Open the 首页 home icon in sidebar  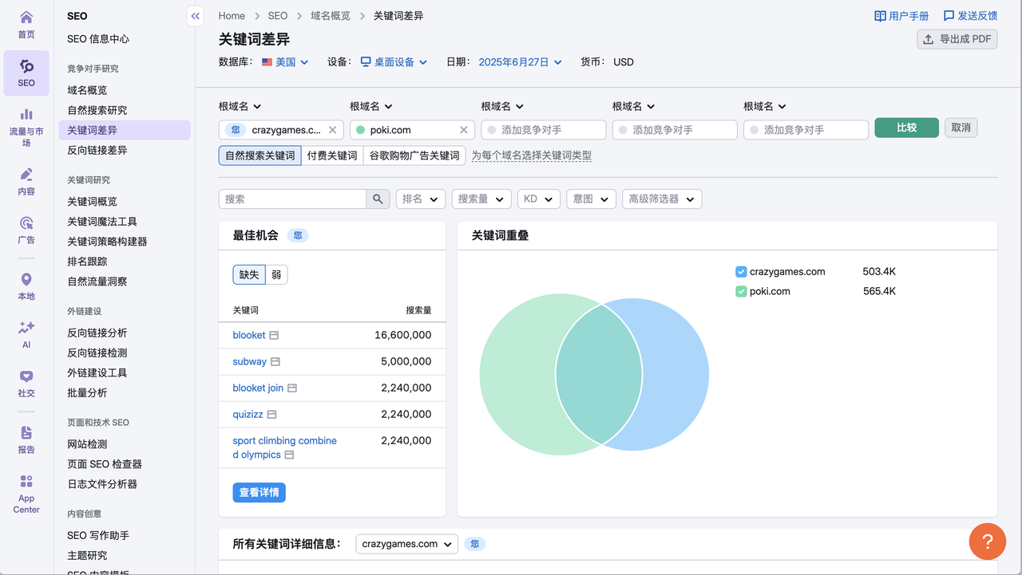[26, 18]
